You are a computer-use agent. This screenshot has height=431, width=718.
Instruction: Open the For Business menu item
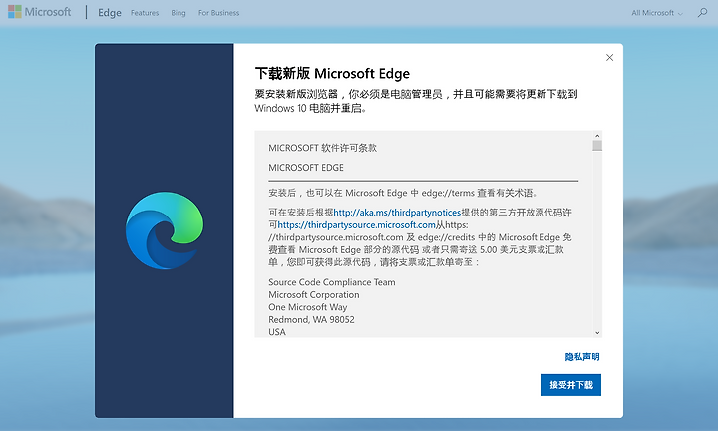(218, 13)
